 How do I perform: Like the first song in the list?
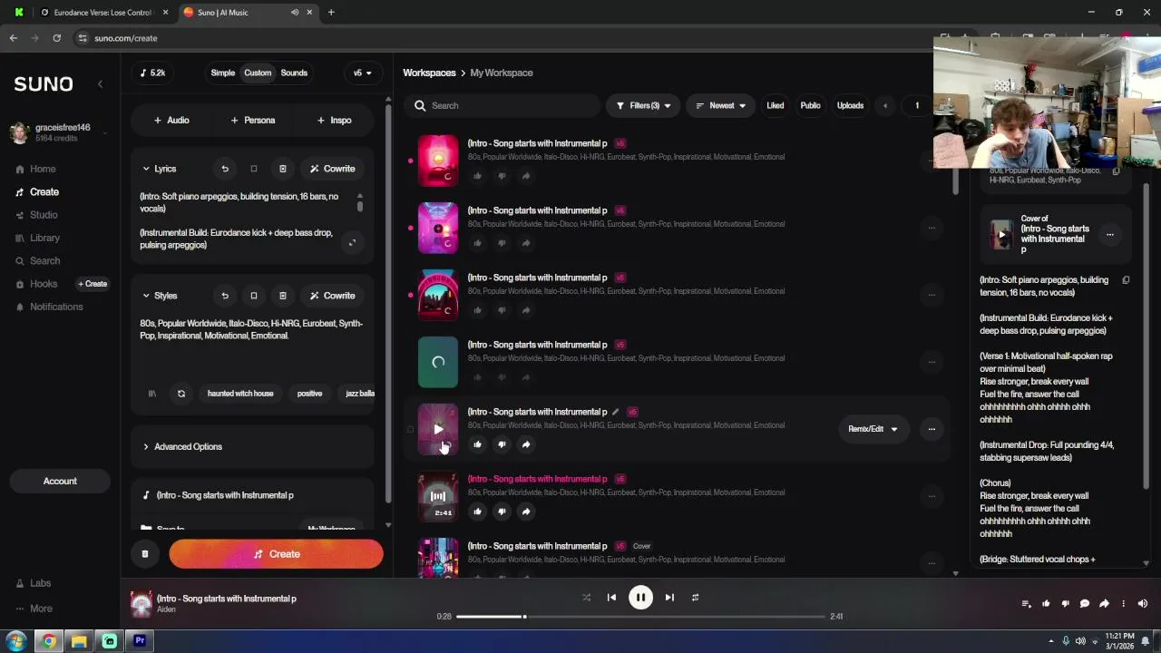click(x=478, y=176)
